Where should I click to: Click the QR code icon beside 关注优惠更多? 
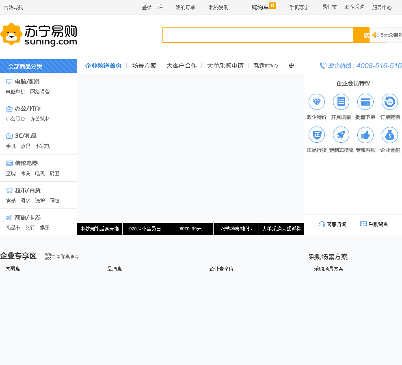tap(48, 257)
